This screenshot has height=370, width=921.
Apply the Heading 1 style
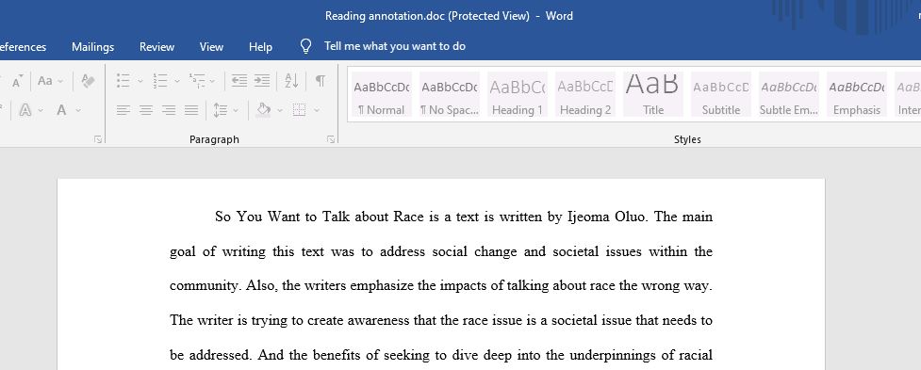click(x=518, y=94)
